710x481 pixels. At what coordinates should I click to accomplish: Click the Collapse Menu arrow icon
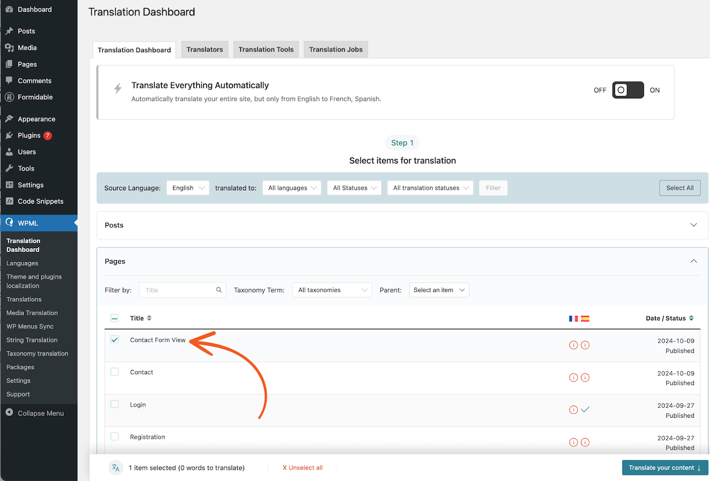9,413
